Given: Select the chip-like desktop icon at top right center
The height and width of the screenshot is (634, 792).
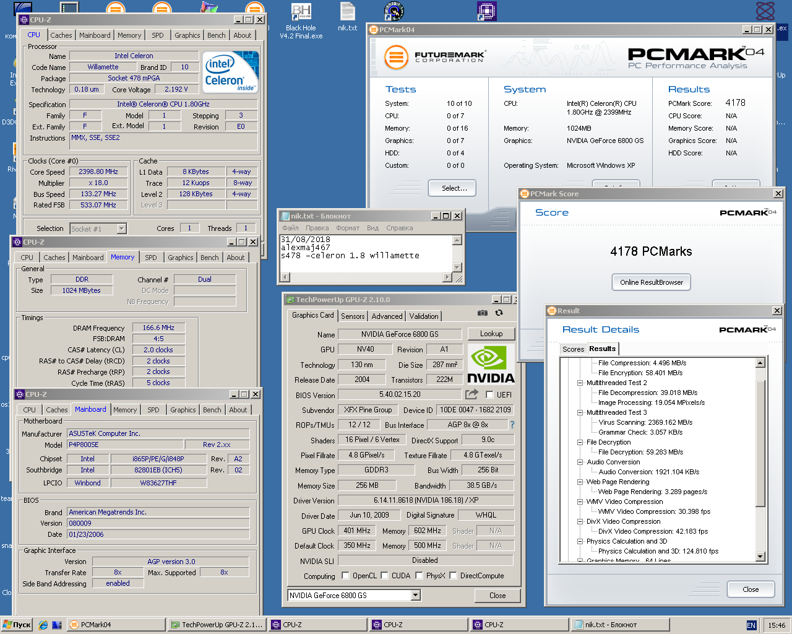Looking at the screenshot, I should coord(486,11).
